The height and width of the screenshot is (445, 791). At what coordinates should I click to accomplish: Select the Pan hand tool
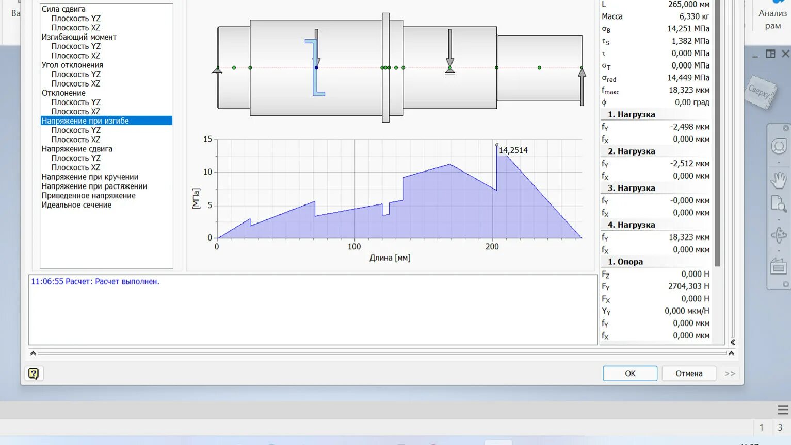[x=779, y=180]
